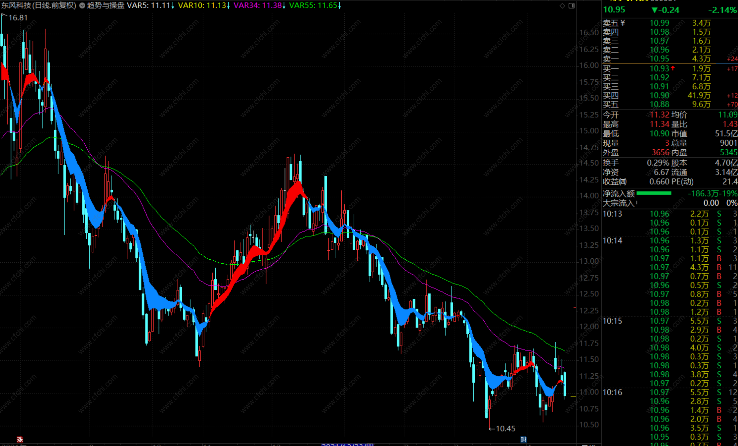738x446 pixels.
Task: Click the red up arrow beside 买一 price
Action: pyautogui.click(x=673, y=68)
